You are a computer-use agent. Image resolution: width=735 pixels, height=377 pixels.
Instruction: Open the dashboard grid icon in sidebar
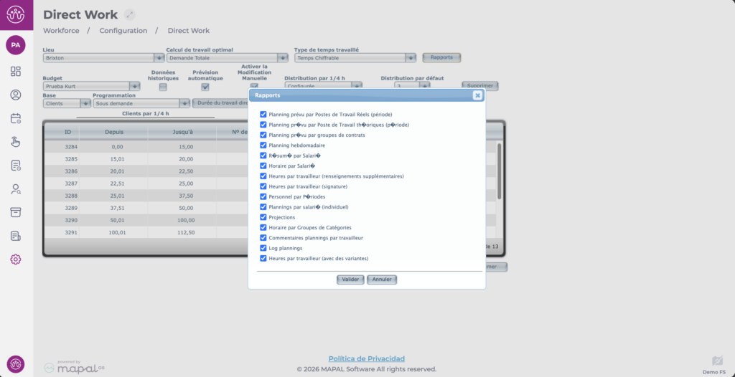point(16,71)
